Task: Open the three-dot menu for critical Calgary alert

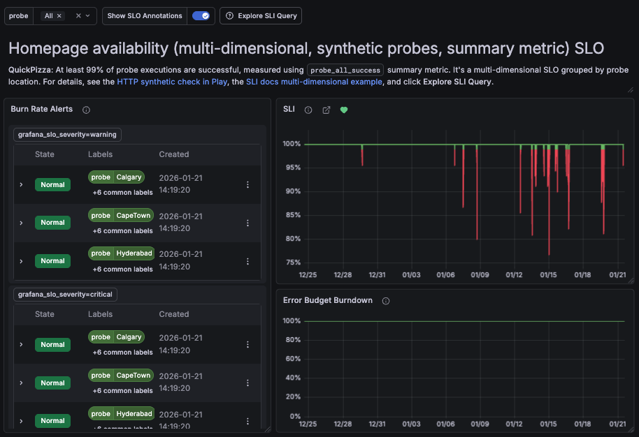Action: coord(247,345)
